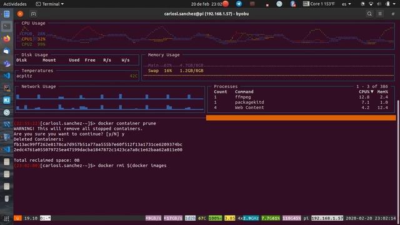The height and width of the screenshot is (225, 400).
Task: Show applications grid button
Action: point(7,219)
